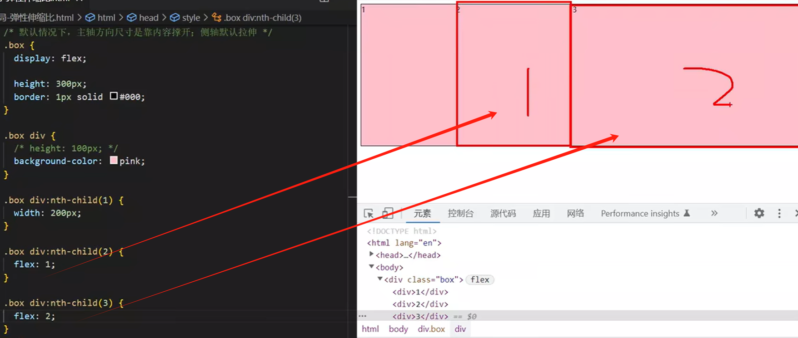The width and height of the screenshot is (798, 338).
Task: Activate the DevTools inspect element picker
Action: 369,213
